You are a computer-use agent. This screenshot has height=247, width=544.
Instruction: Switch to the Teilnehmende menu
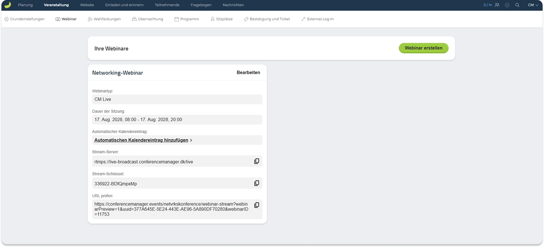167,5
